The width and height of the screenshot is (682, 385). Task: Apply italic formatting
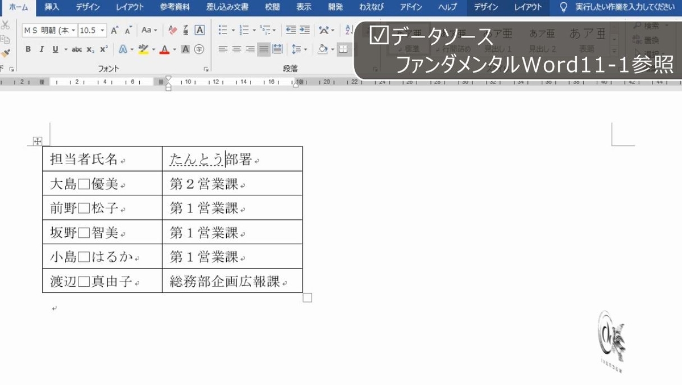42,49
